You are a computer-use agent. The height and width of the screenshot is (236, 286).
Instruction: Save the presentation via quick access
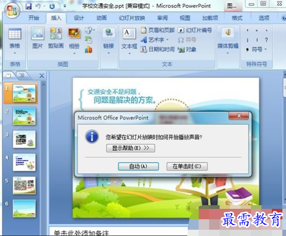tap(28, 7)
